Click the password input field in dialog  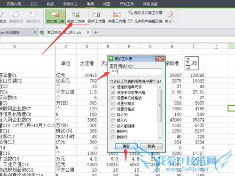tap(136, 72)
